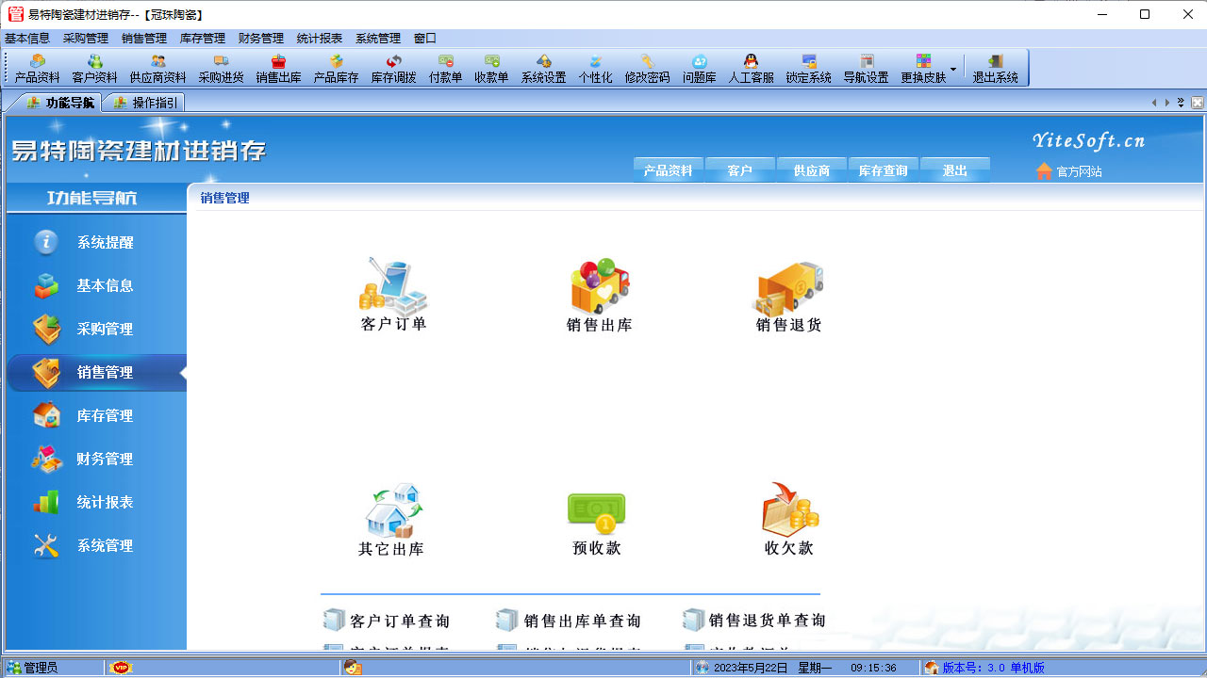Select the 修改密码 toolbar icon
Viewport: 1207px width, 678px height.
647,68
